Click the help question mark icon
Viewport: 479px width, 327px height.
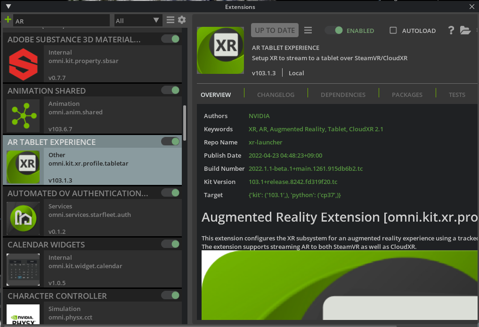451,30
